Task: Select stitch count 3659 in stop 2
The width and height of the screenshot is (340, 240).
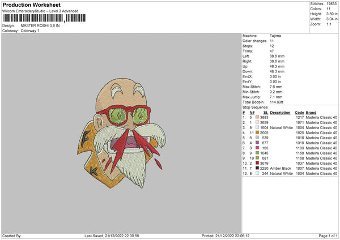Action: coord(264,123)
